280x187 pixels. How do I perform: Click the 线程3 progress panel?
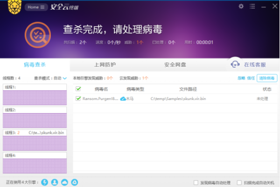tap(35, 140)
